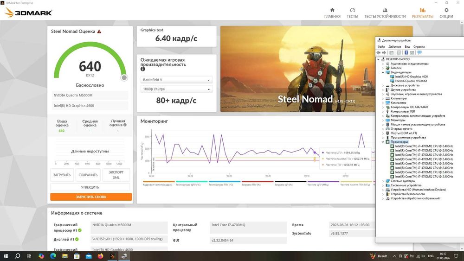
Task: Click the ЗАГРУЗИТЬ button
Action: click(x=62, y=175)
